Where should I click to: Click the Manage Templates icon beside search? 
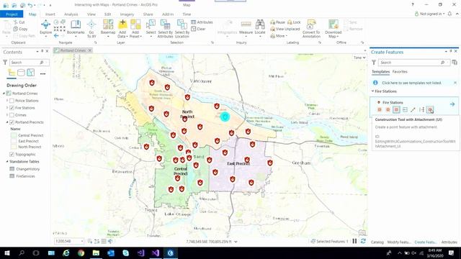point(455,63)
